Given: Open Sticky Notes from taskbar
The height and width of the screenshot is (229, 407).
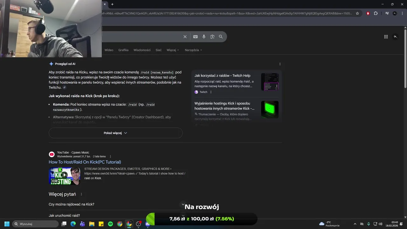Looking at the screenshot, I should pos(101,224).
